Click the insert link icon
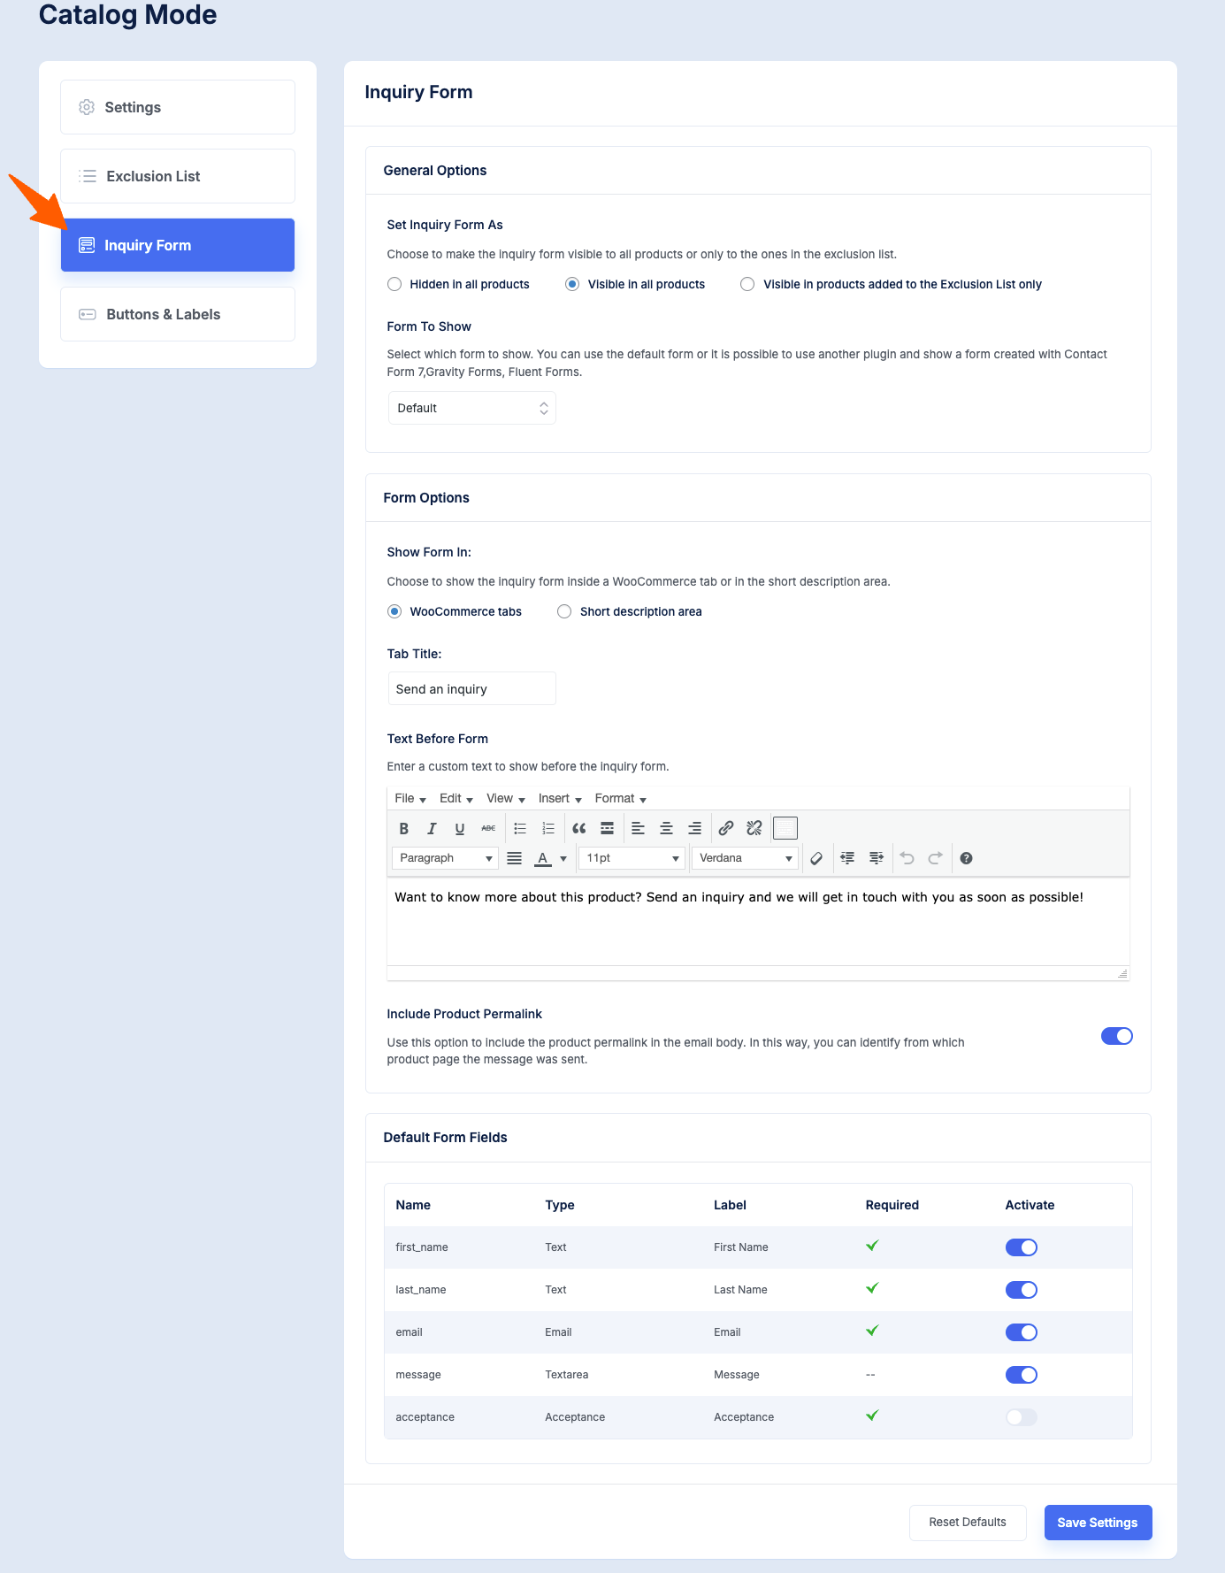Image resolution: width=1225 pixels, height=1573 pixels. [x=726, y=829]
